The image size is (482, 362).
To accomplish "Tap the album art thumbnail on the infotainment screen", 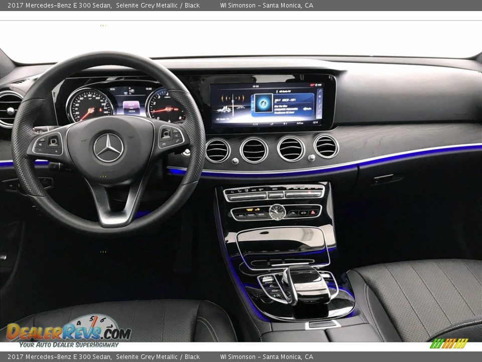I will pos(264,104).
